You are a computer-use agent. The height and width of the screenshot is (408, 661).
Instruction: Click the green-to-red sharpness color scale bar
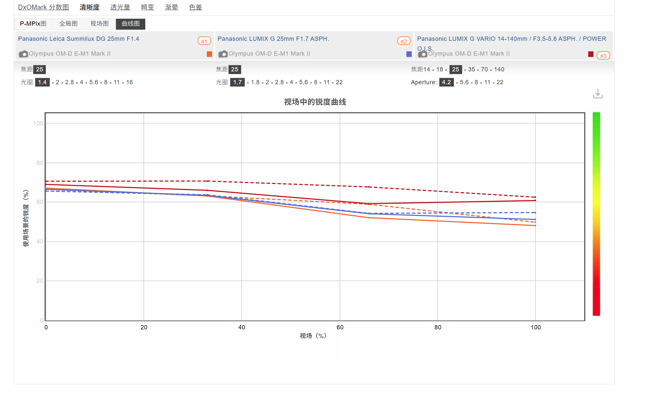tap(596, 214)
